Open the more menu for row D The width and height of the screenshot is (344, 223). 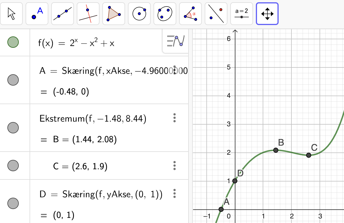click(175, 194)
